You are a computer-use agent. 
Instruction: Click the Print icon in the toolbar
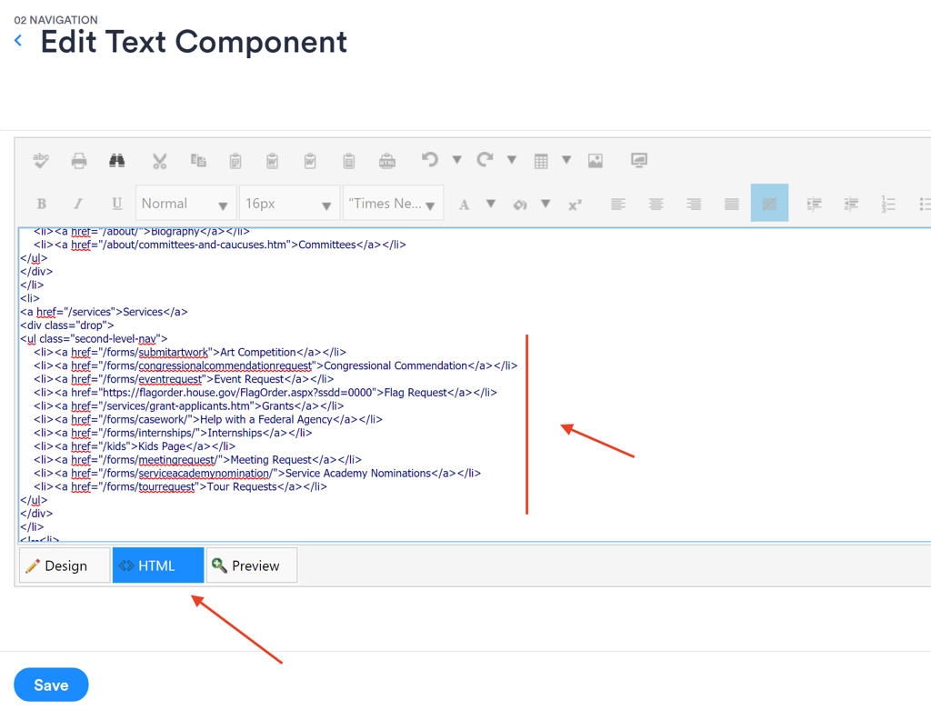coord(79,161)
